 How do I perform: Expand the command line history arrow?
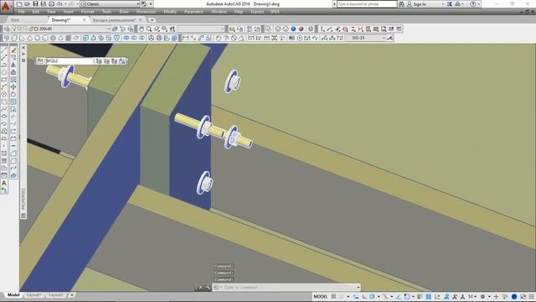click(358, 287)
